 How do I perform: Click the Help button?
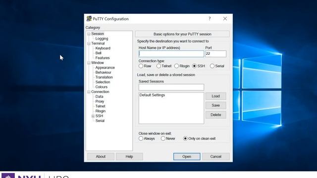(x=129, y=156)
